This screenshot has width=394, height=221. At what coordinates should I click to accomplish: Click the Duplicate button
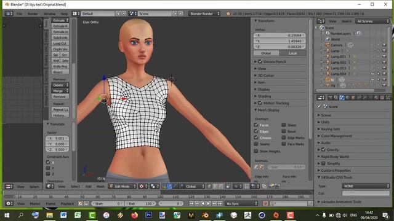60,49
